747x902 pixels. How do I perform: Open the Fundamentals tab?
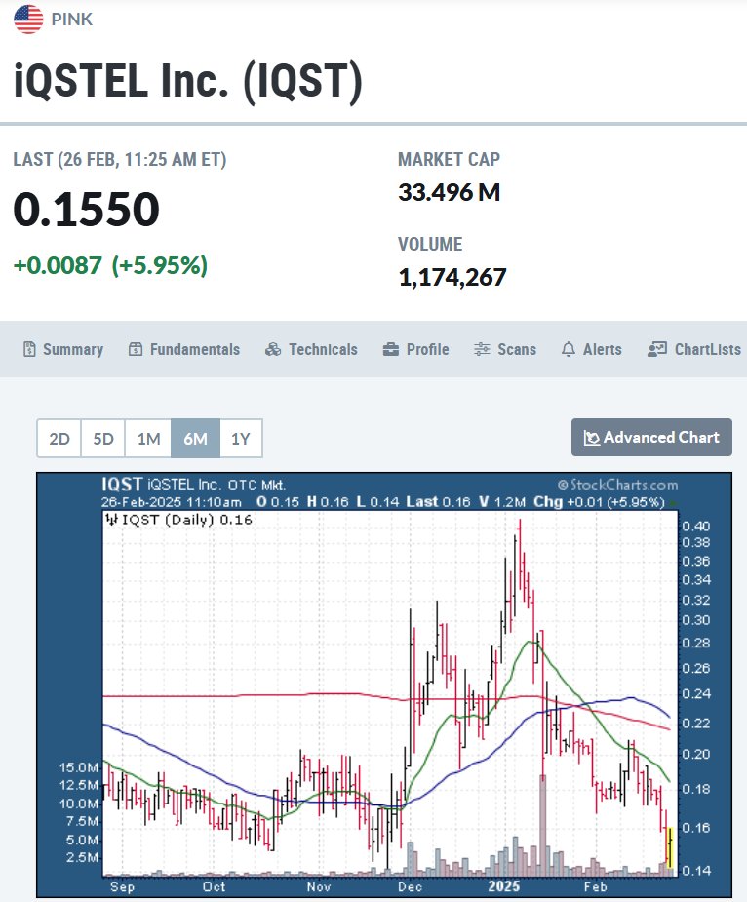coord(183,349)
